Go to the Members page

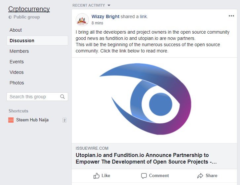19,51
